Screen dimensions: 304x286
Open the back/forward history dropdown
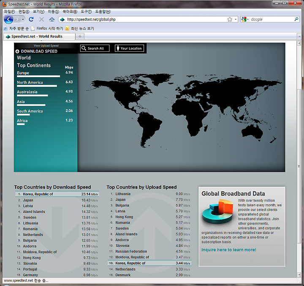pos(23,19)
